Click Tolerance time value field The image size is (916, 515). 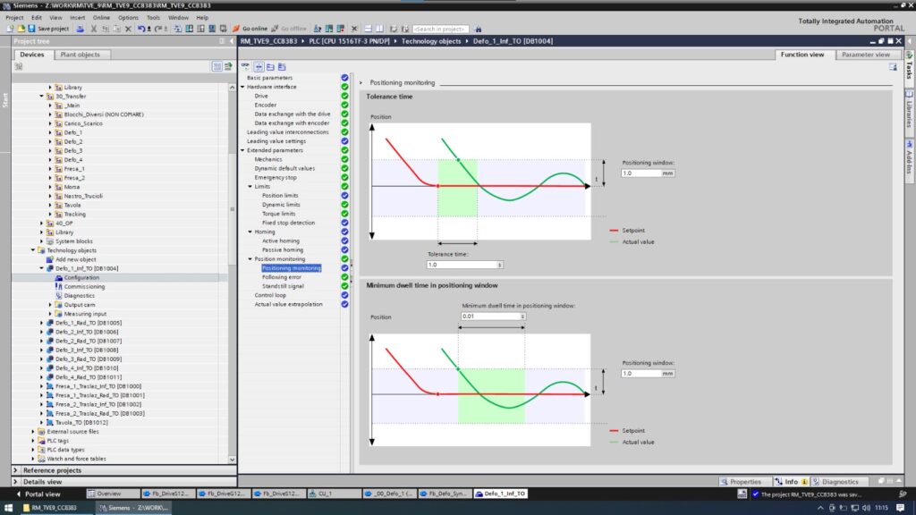tap(462, 265)
